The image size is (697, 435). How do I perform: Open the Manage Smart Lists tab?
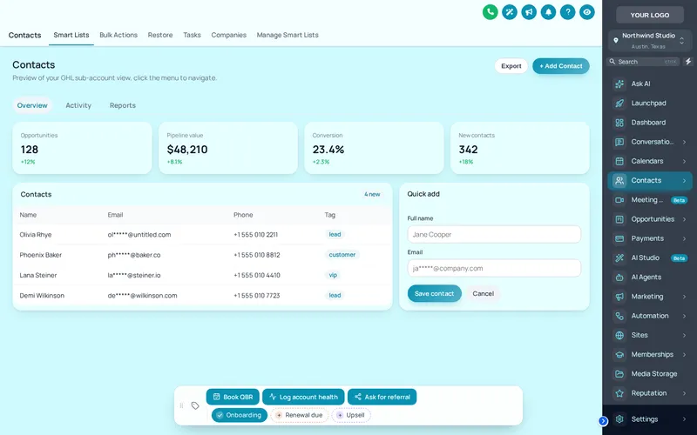tap(288, 35)
